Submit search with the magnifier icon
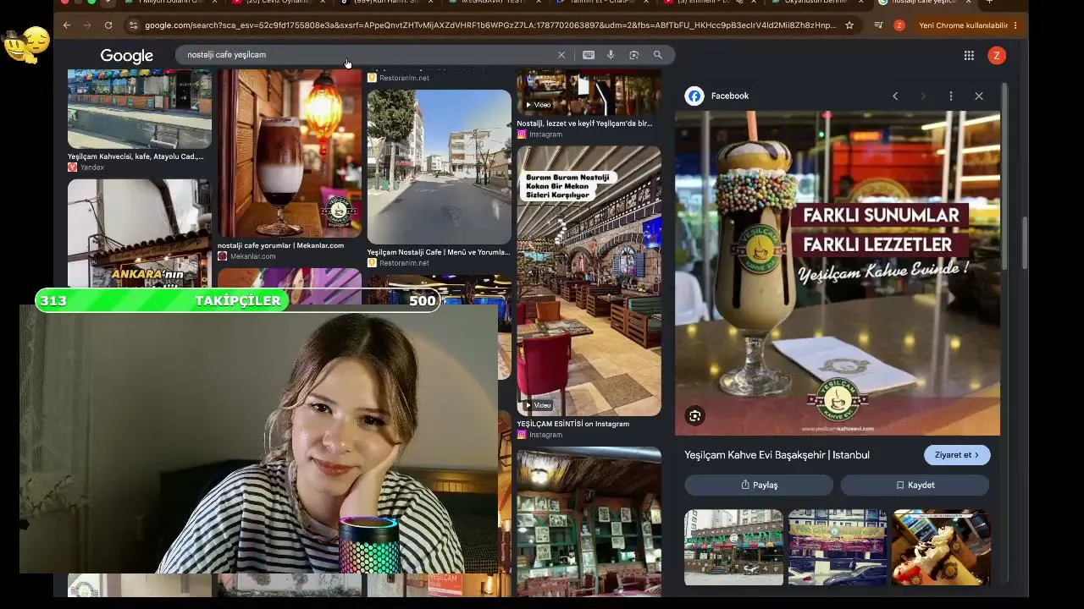Image resolution: width=1084 pixels, height=609 pixels. [x=657, y=55]
